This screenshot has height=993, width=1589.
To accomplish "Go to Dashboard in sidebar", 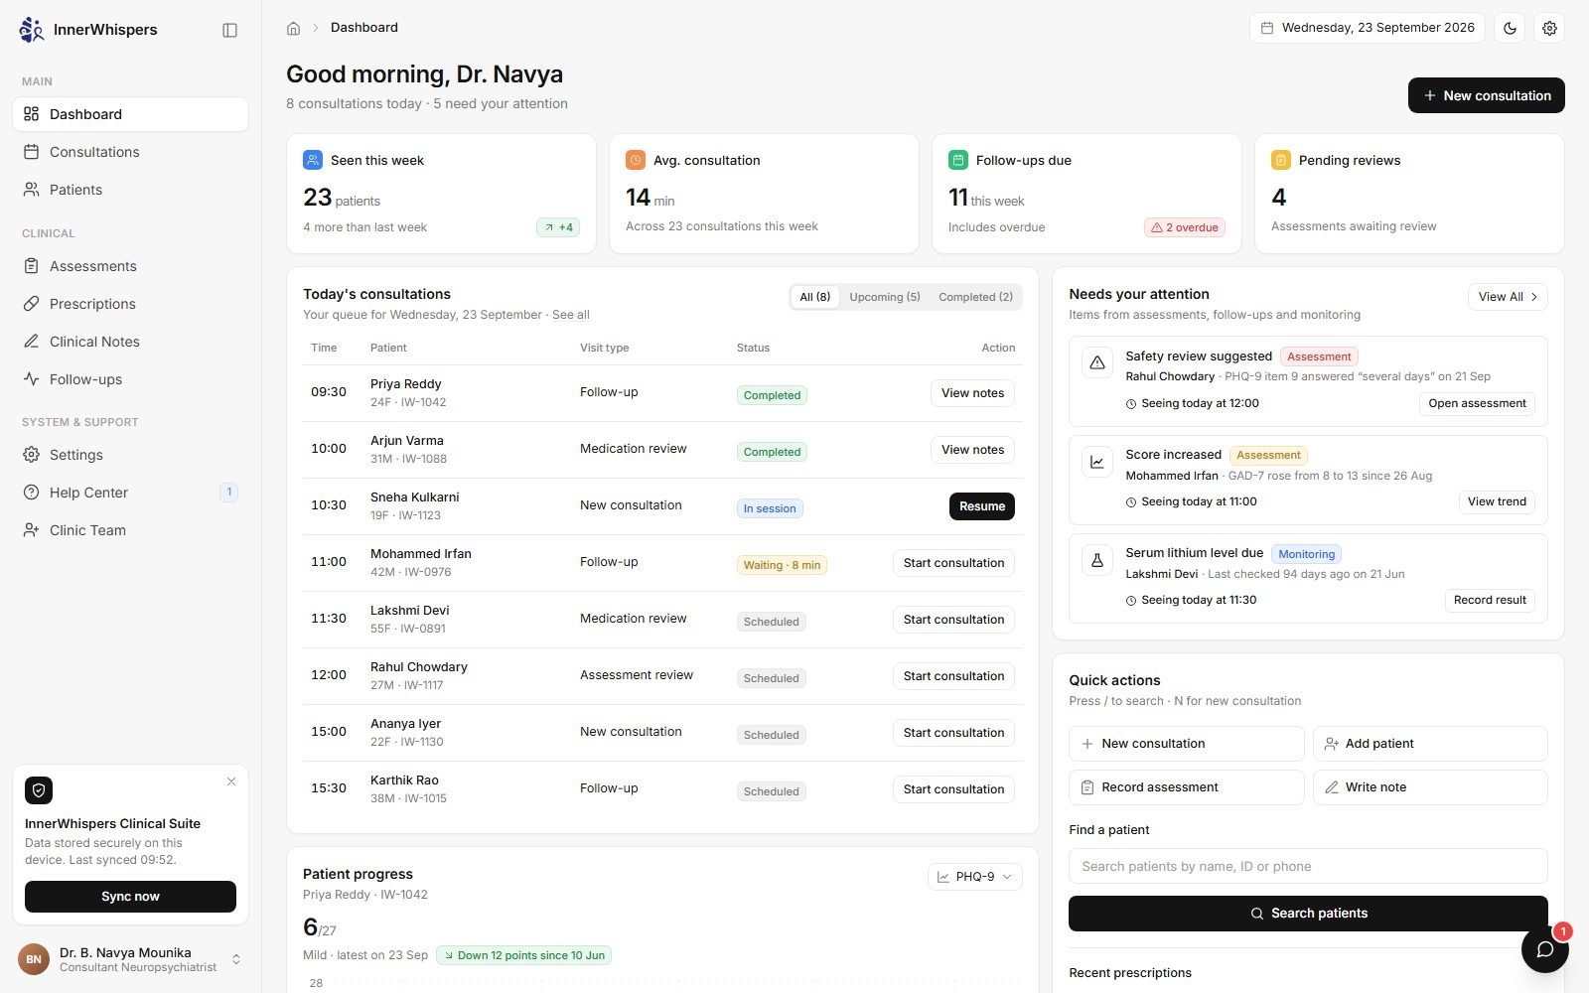I will pyautogui.click(x=131, y=114).
